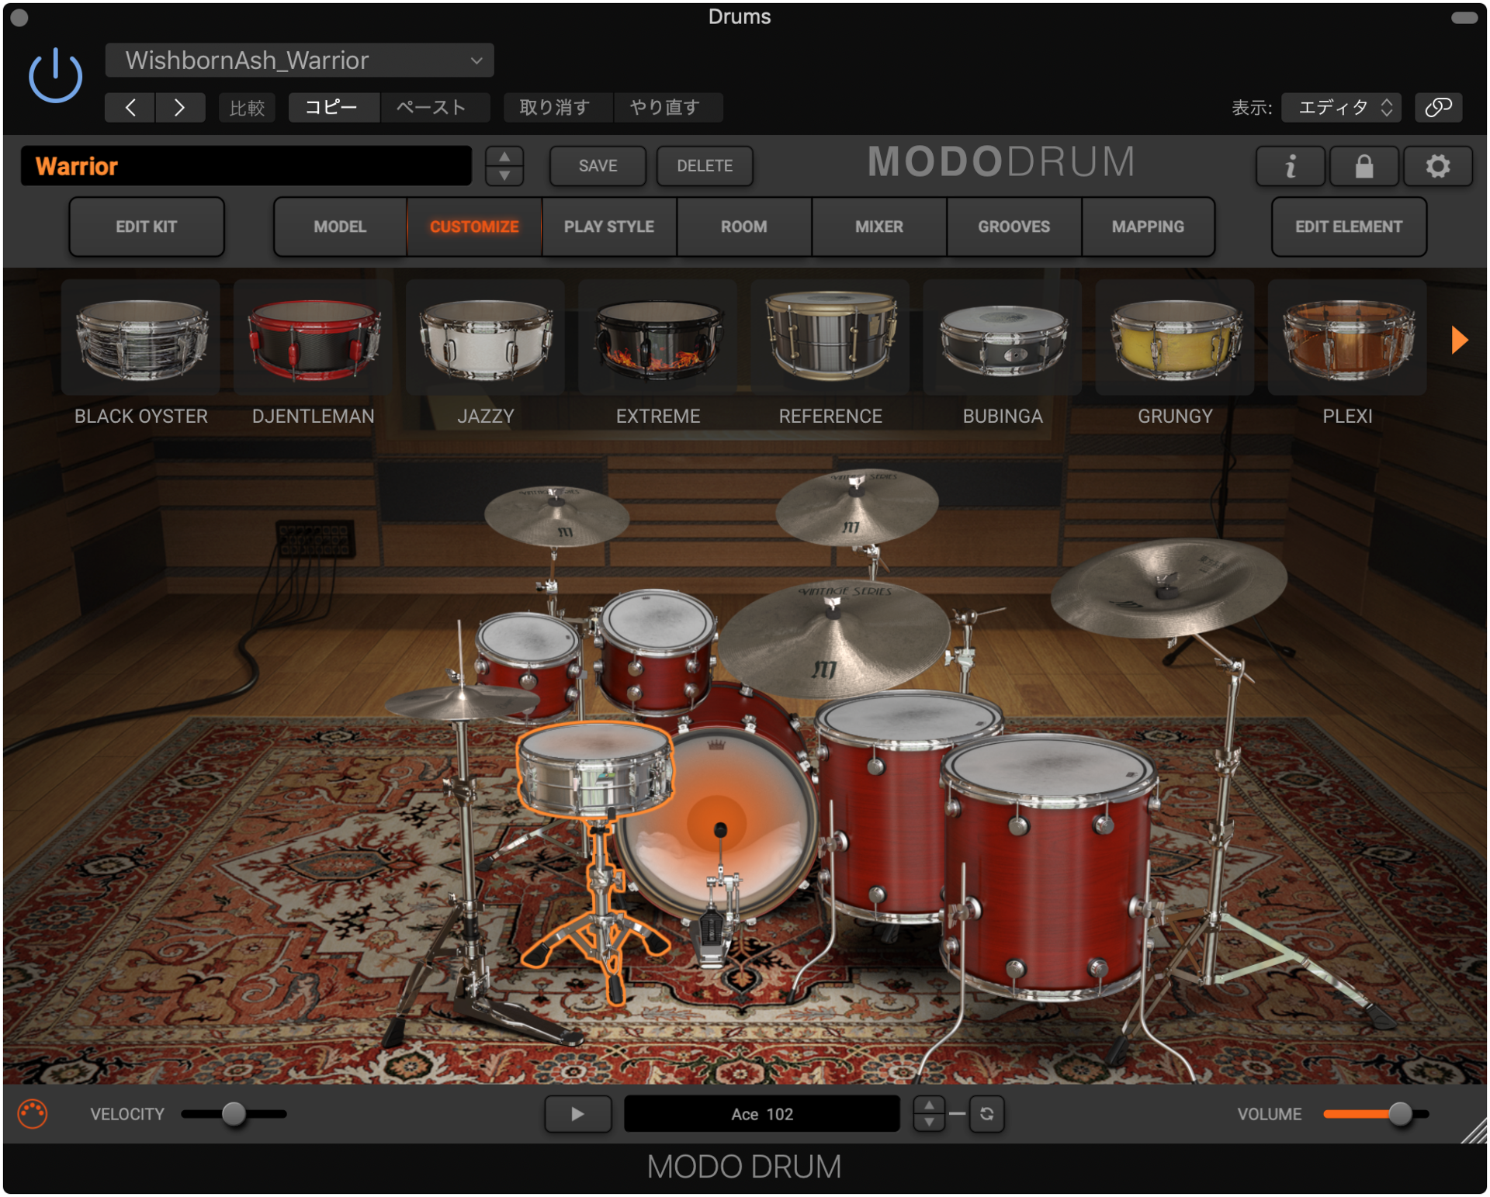
Task: Click the lock icon button
Action: tap(1364, 166)
